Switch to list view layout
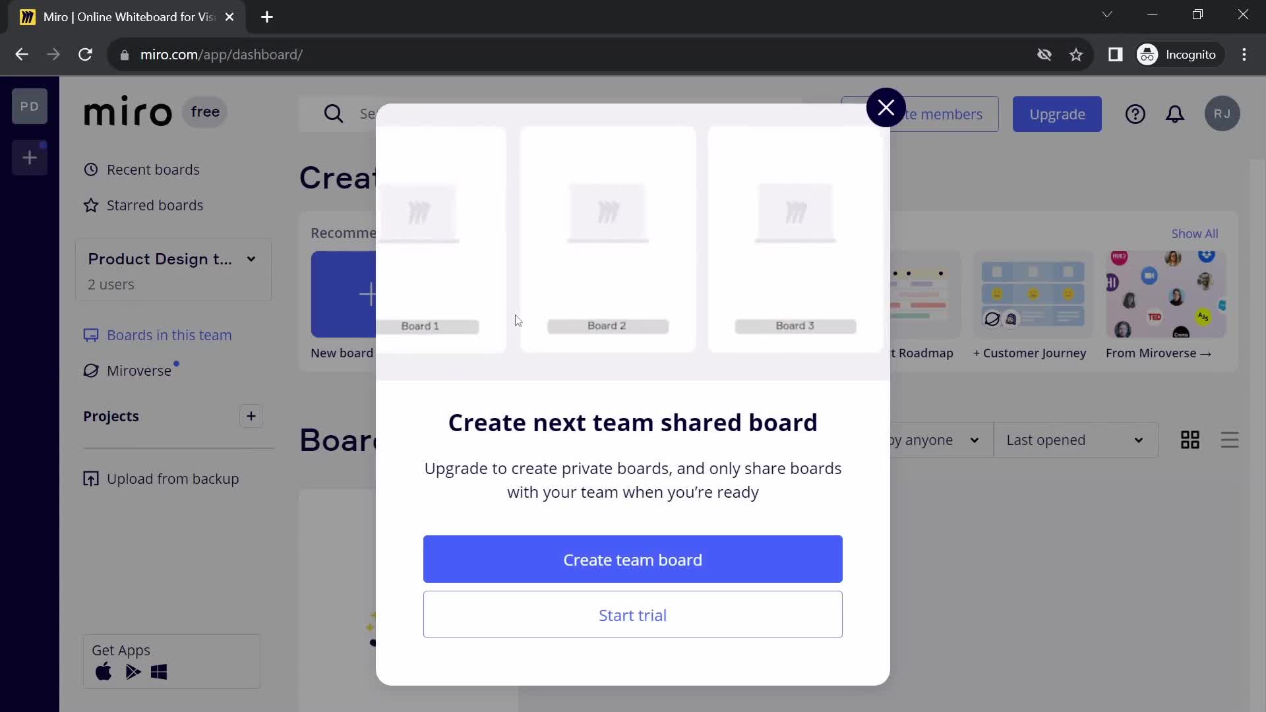The height and width of the screenshot is (712, 1266). [1230, 440]
